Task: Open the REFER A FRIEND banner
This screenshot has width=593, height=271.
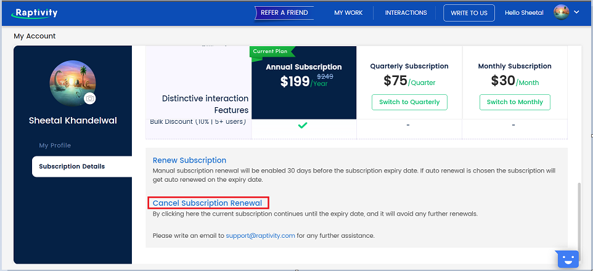Action: 284,12
